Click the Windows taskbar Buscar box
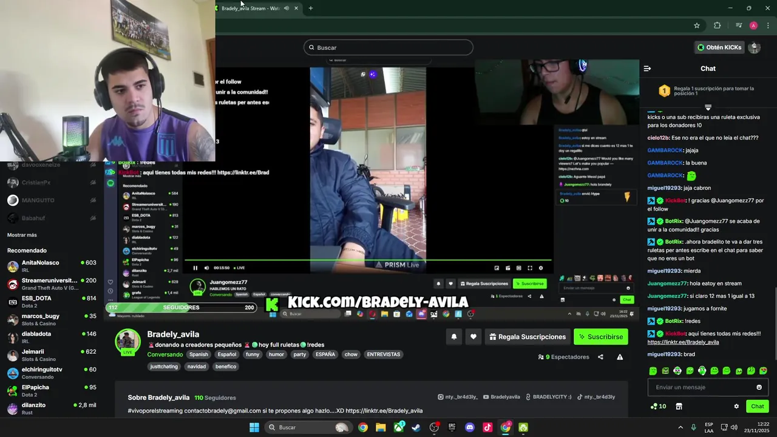 [x=310, y=427]
